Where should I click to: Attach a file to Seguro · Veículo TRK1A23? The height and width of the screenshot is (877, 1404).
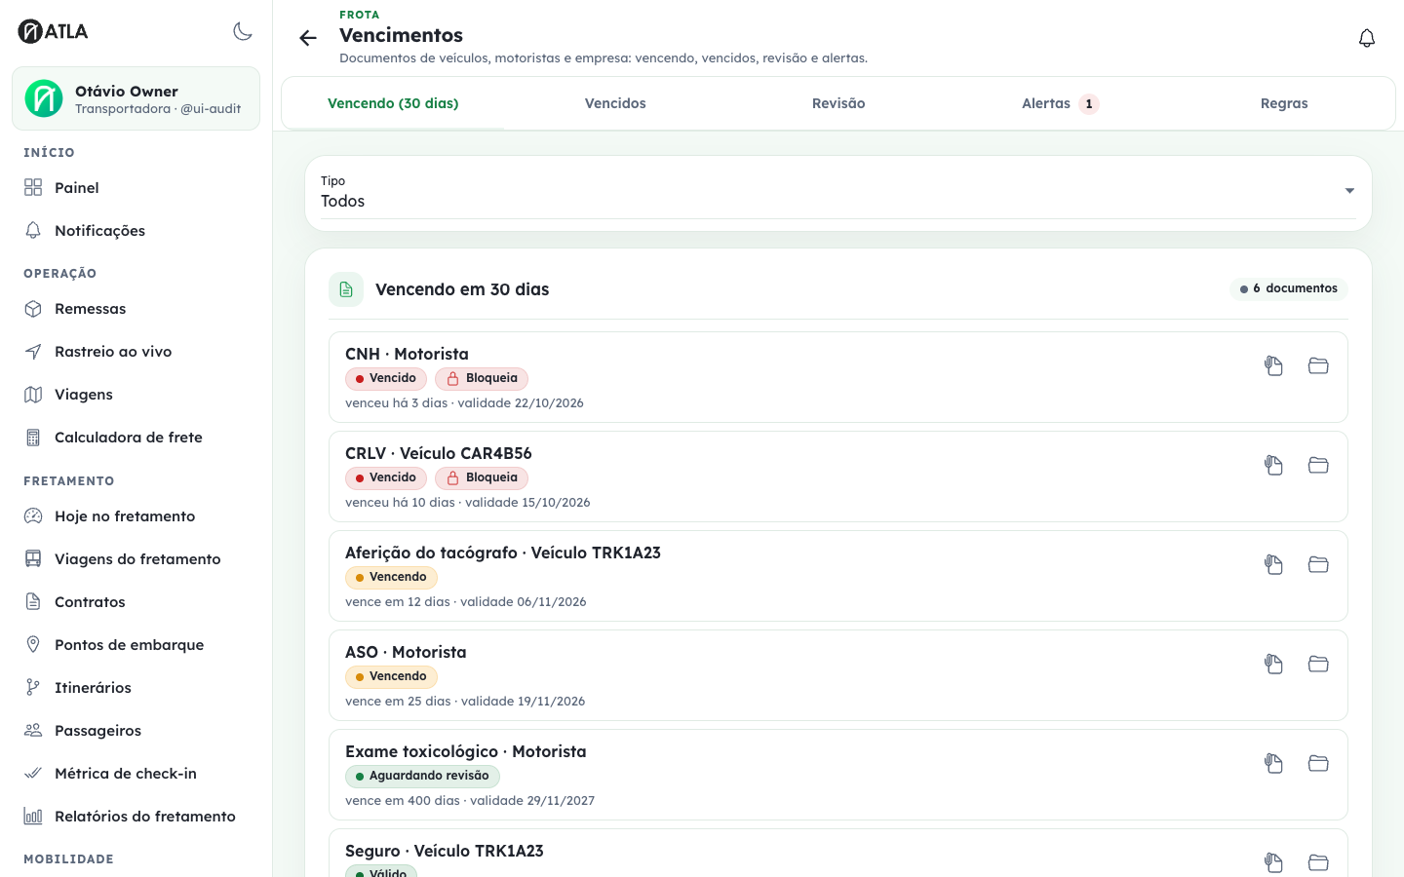coord(1273,862)
